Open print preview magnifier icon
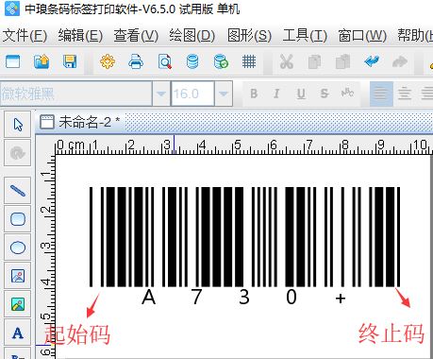 [165, 61]
